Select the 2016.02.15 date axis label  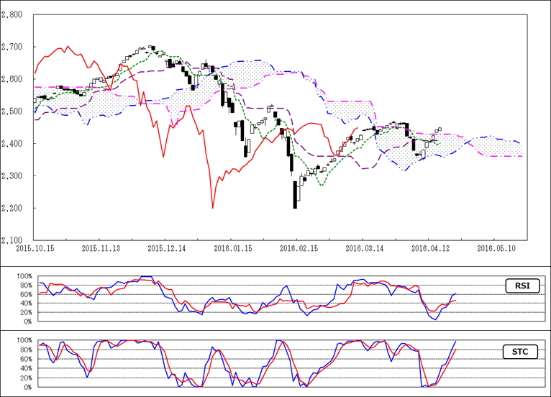tap(298, 248)
